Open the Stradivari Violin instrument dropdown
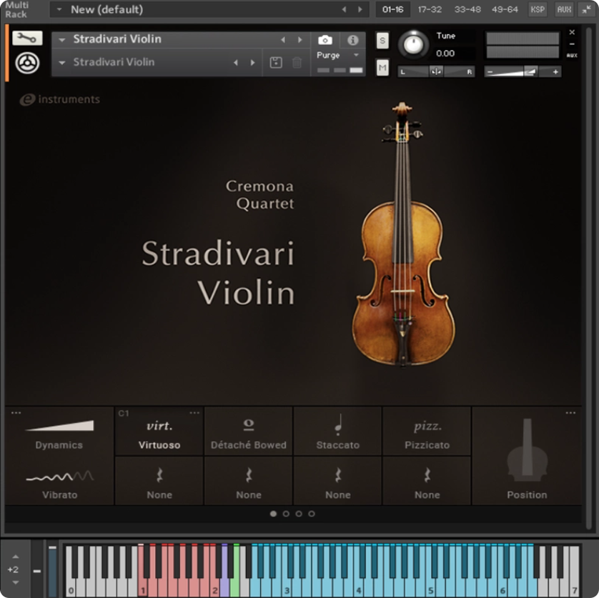The width and height of the screenshot is (599, 598). click(x=62, y=39)
